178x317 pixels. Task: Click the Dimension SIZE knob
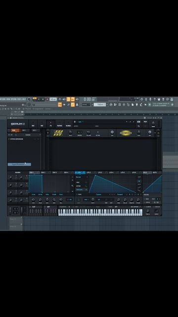click(x=139, y=132)
